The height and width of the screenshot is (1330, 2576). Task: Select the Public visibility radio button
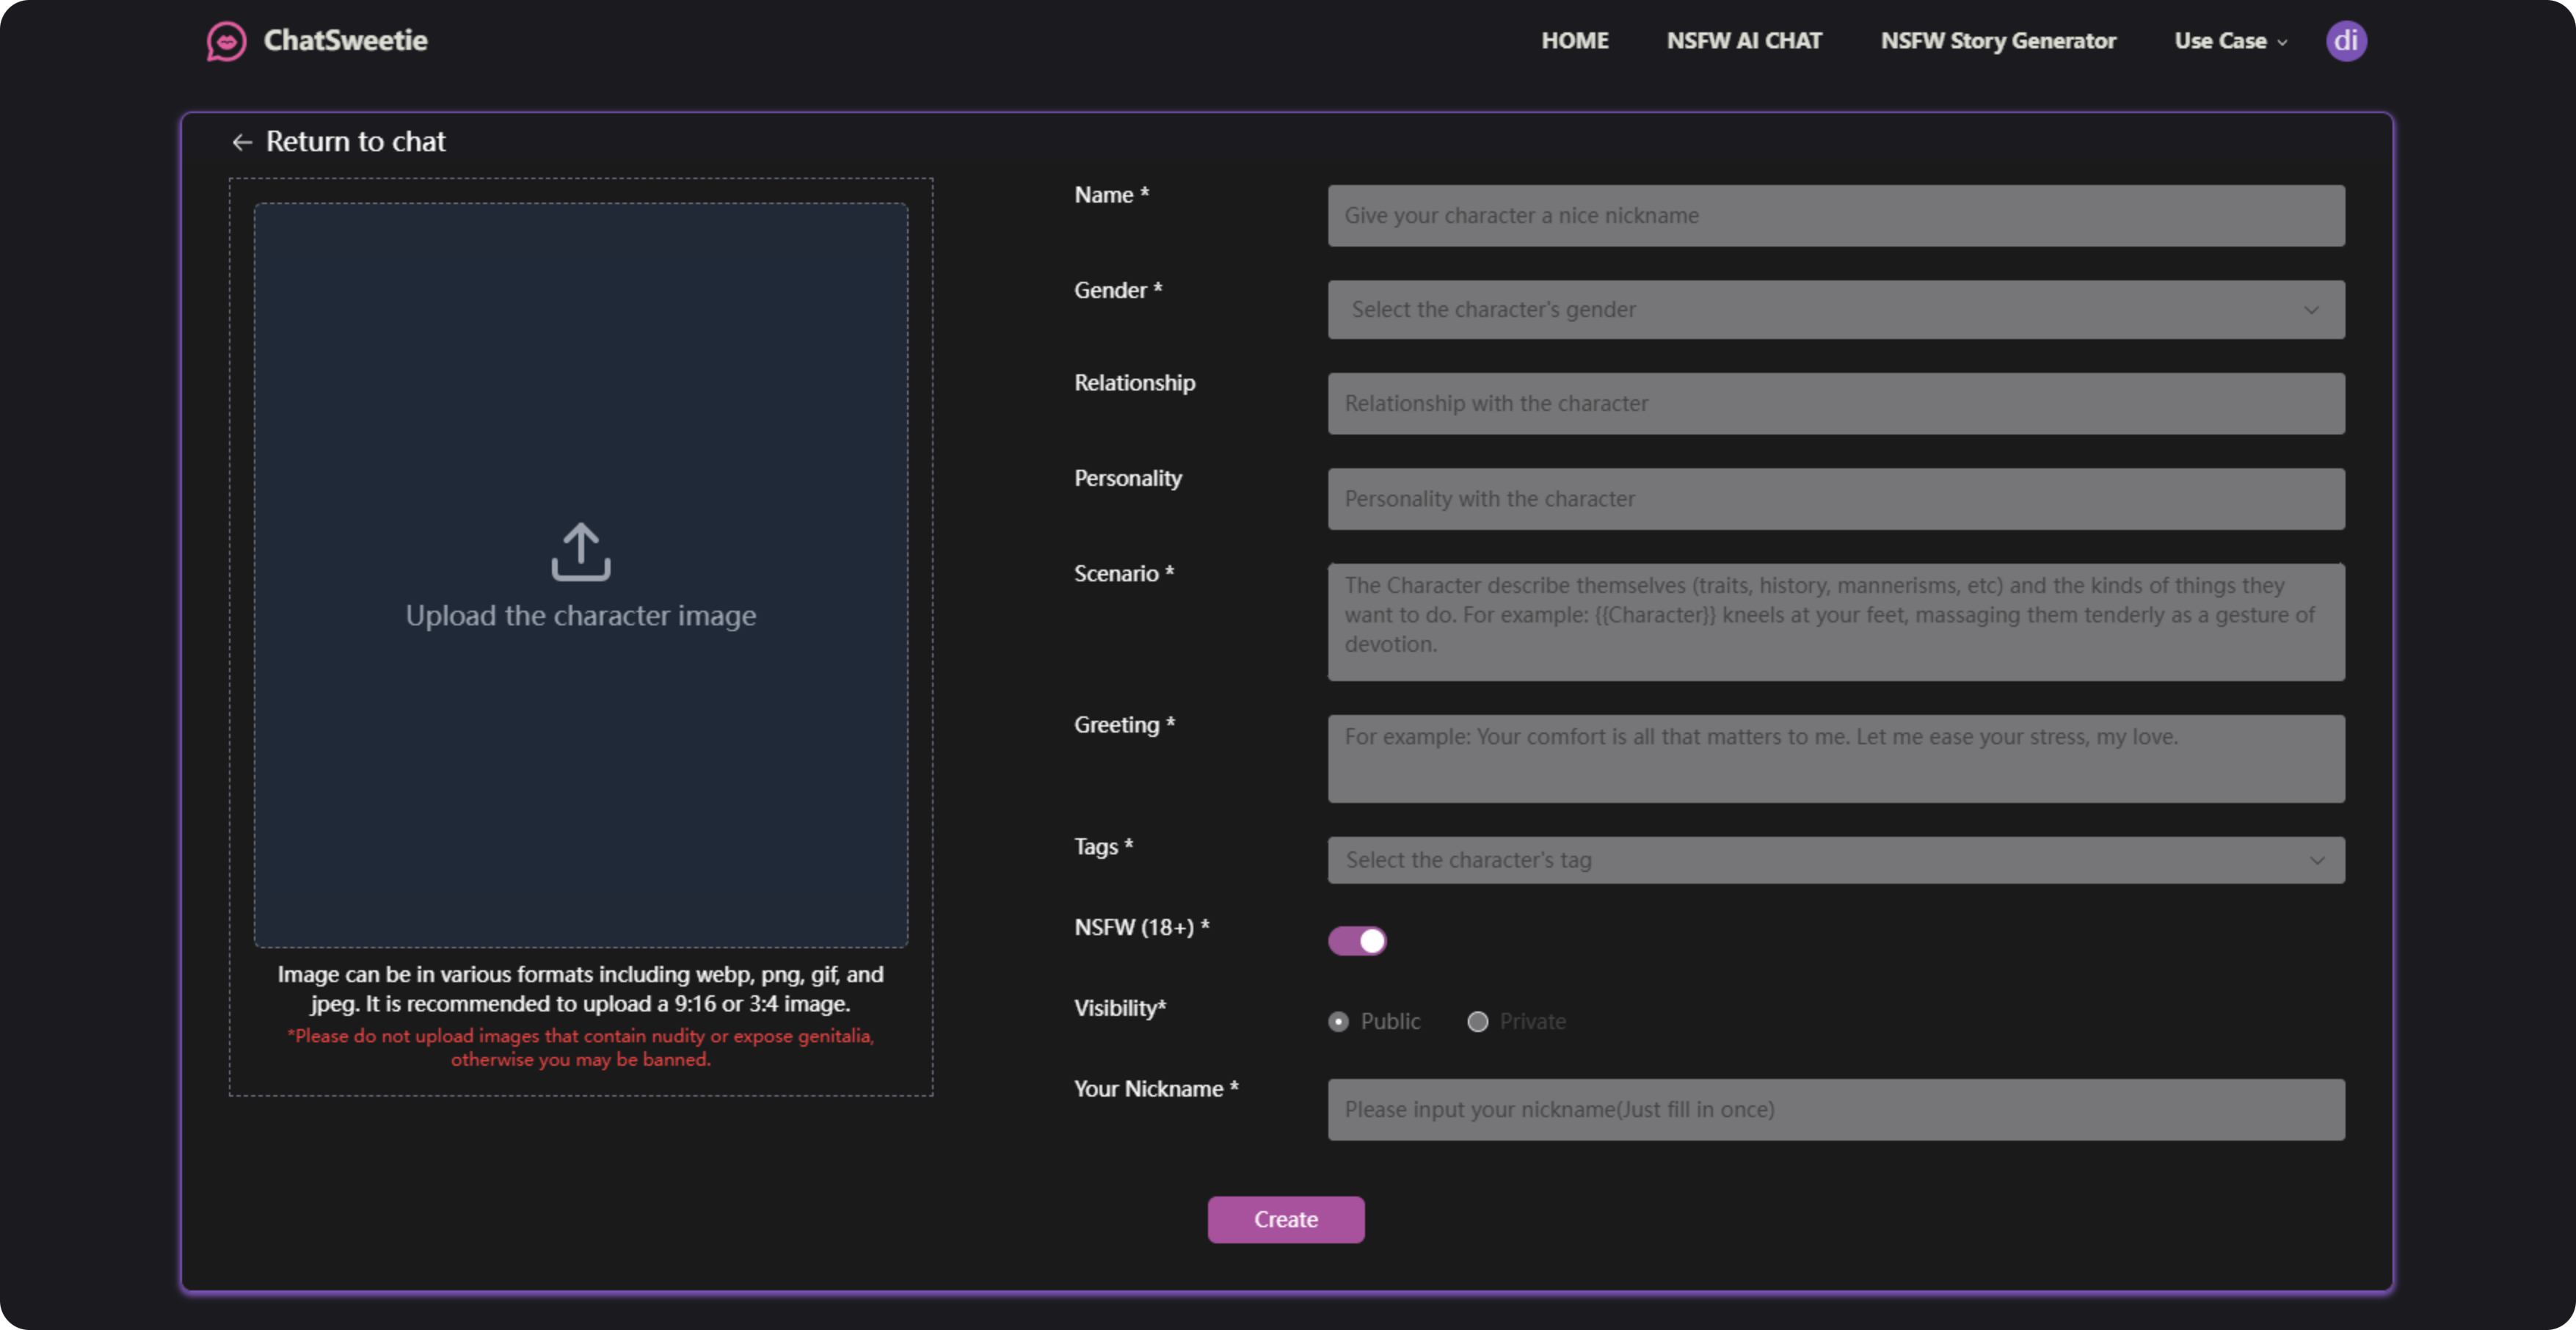pos(1338,1021)
